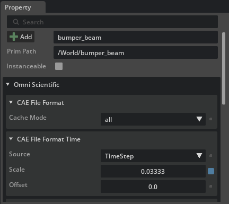The height and width of the screenshot is (204, 229).
Task: Collapse the CAE File Format section
Action: [11, 102]
